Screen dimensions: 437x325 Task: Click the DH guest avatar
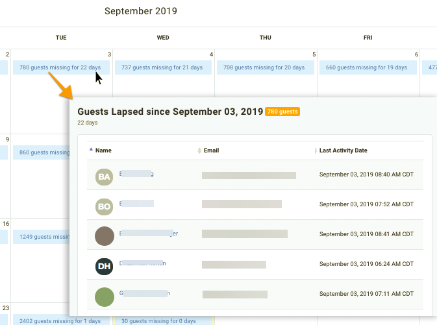pos(105,266)
